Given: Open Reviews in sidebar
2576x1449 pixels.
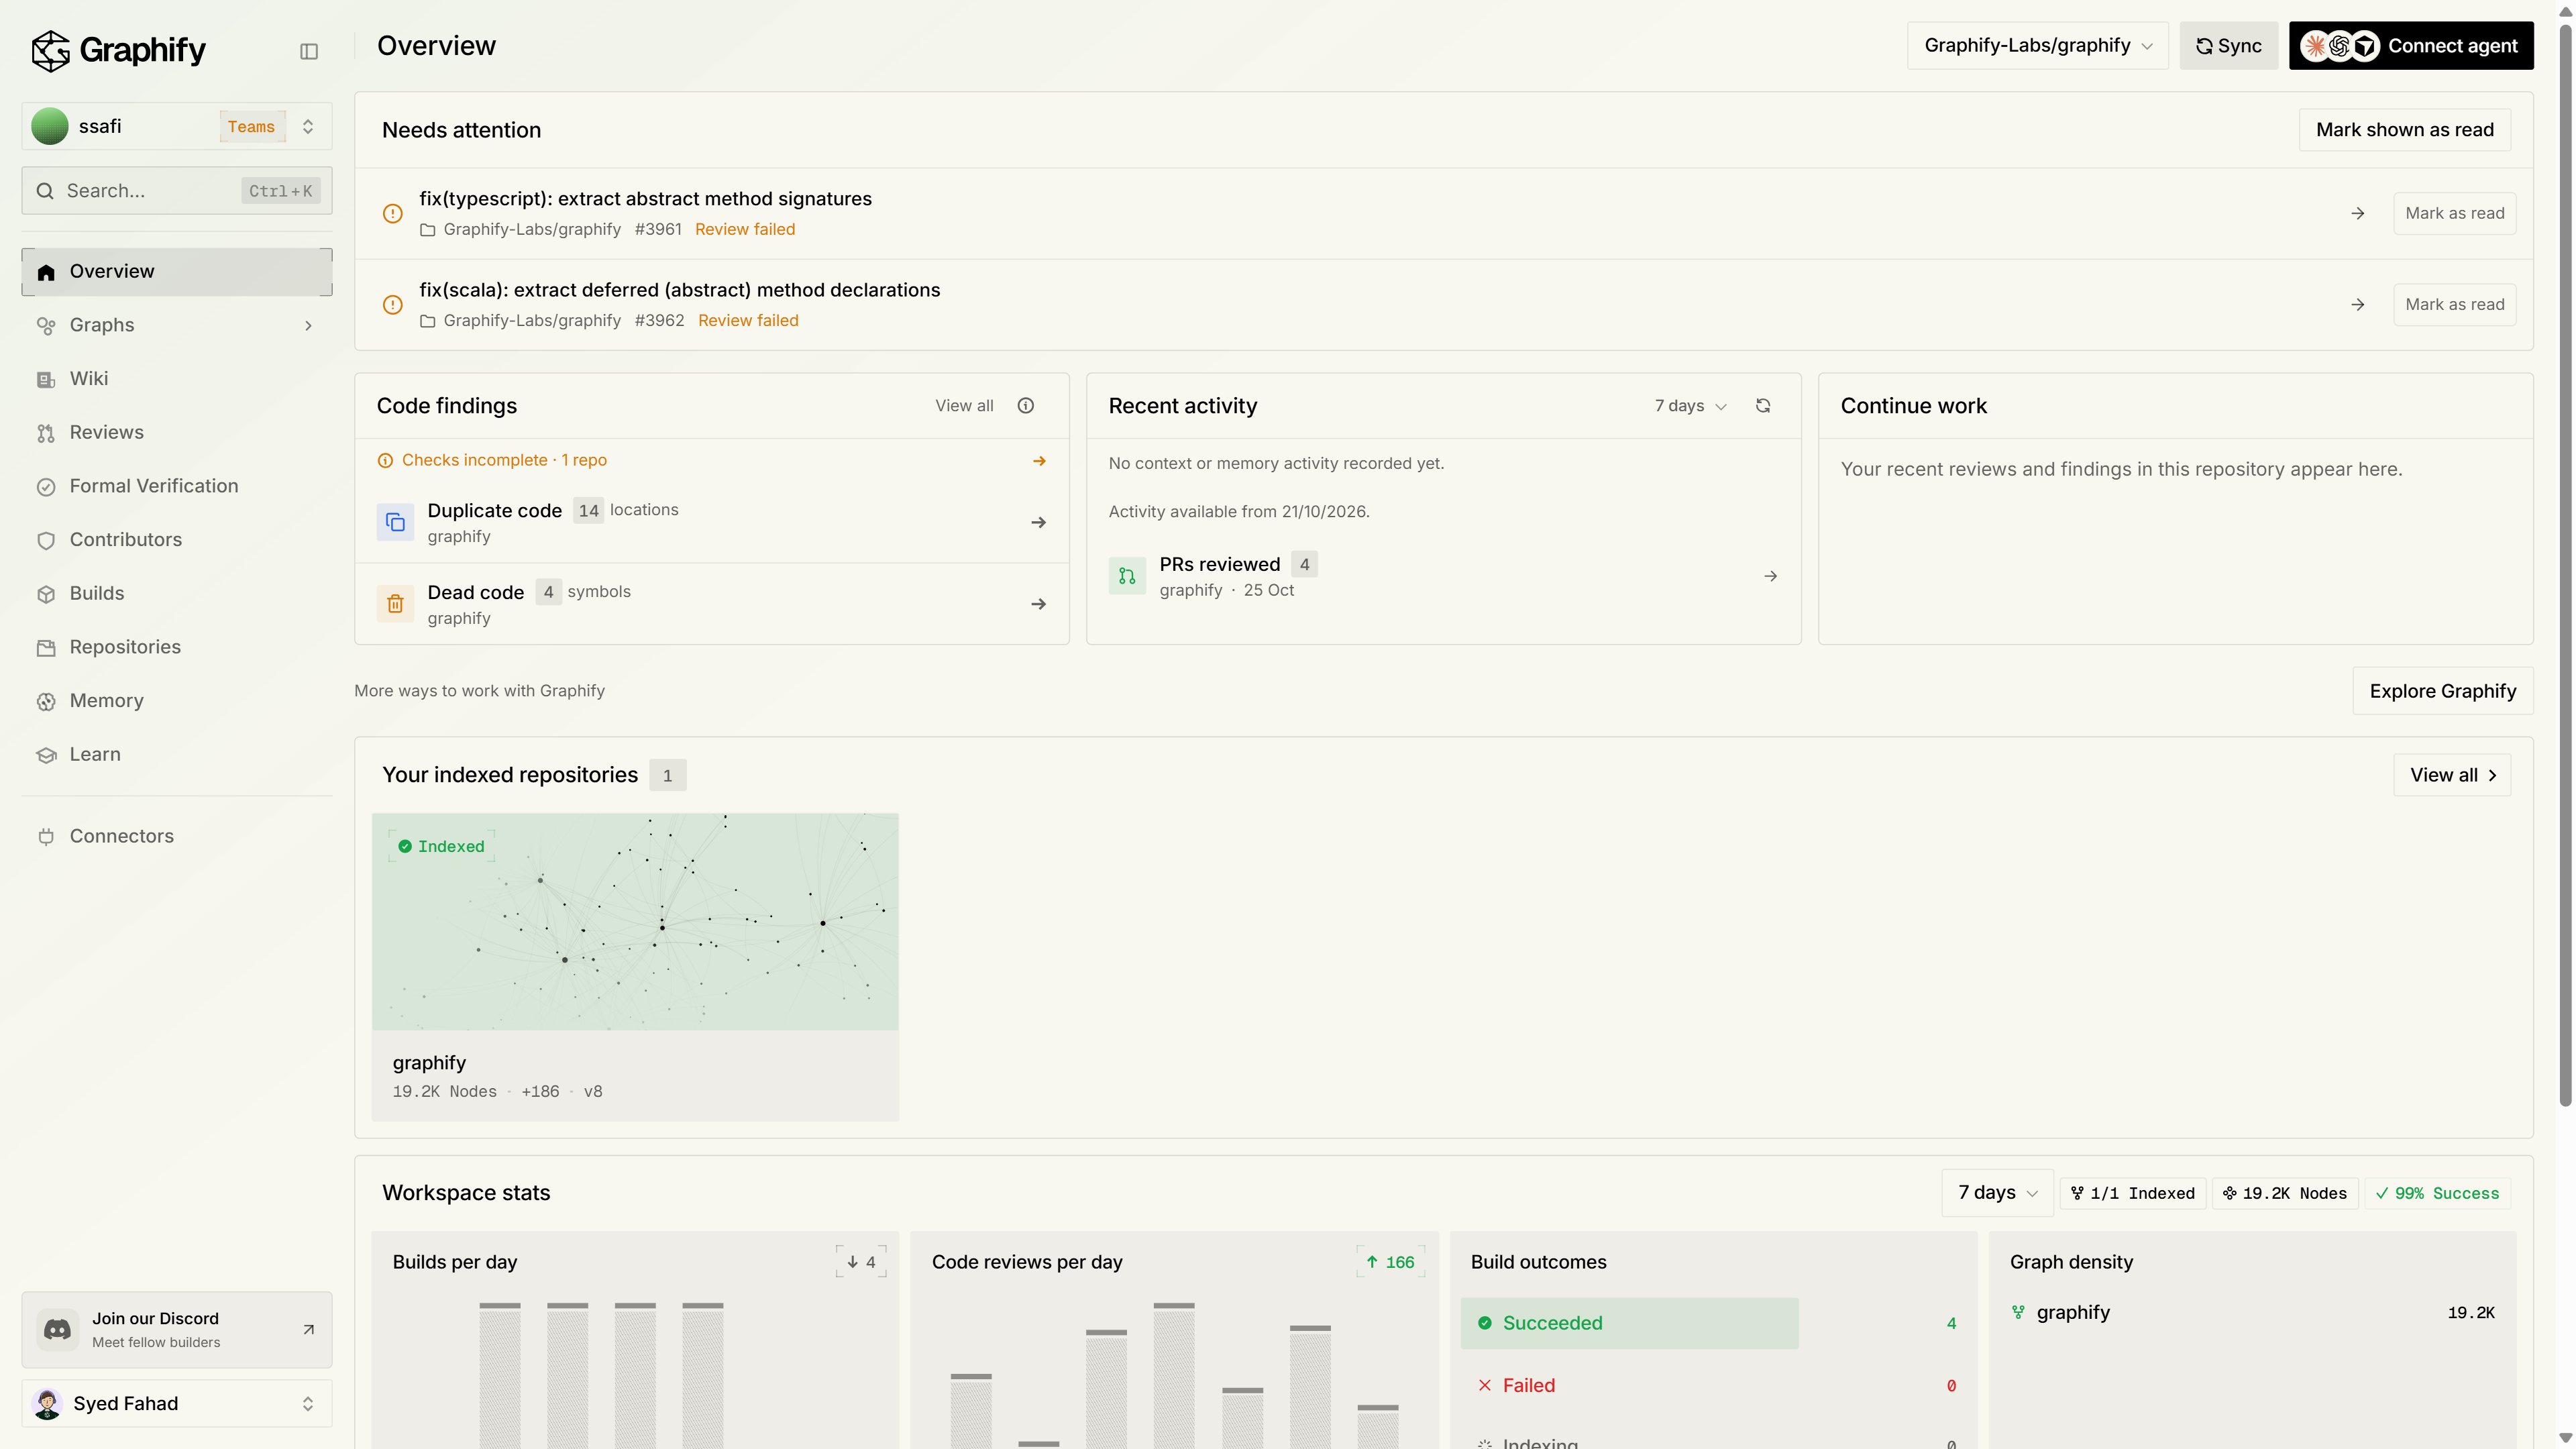Looking at the screenshot, I should [177, 433].
